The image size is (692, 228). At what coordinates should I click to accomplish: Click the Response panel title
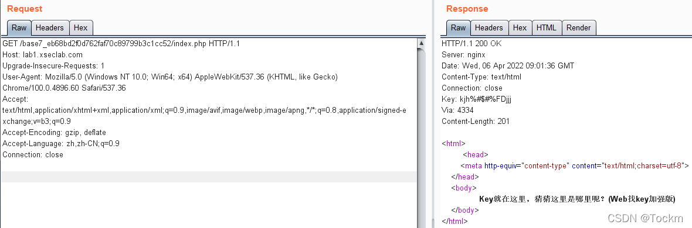pyautogui.click(x=467, y=9)
